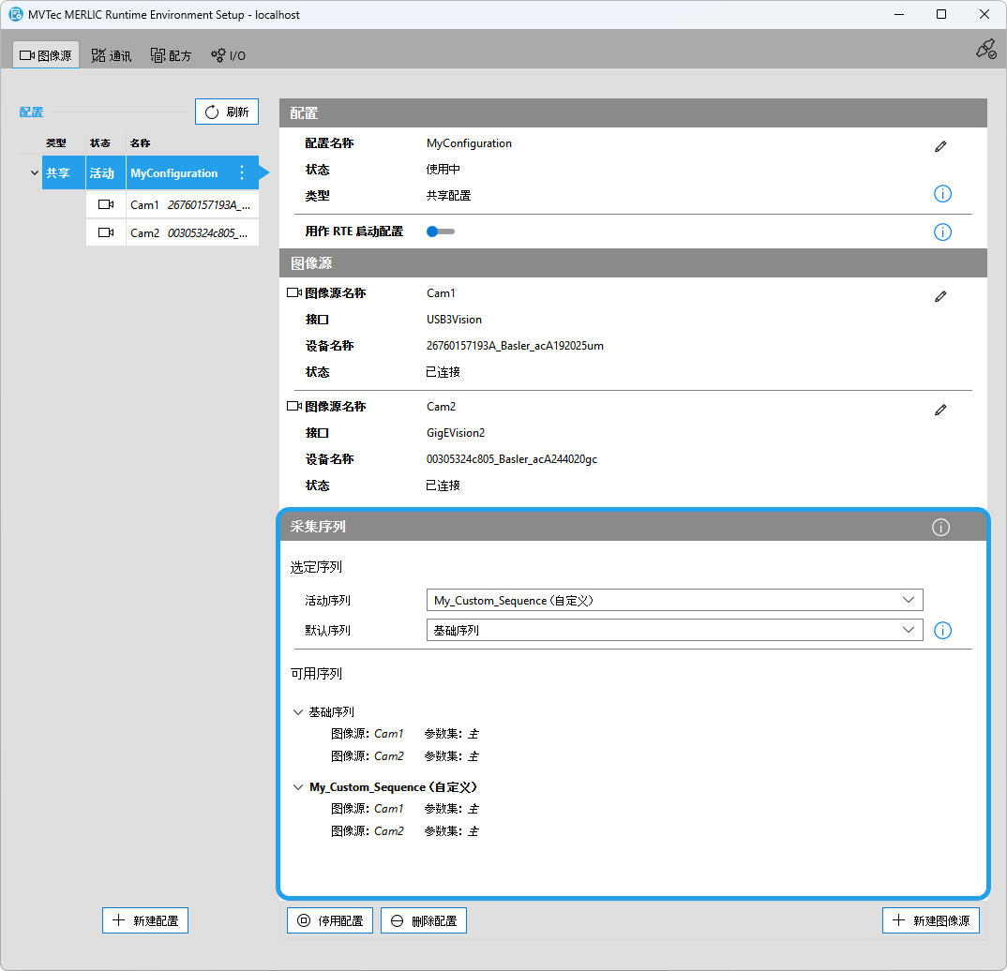This screenshot has width=1007, height=971.
Task: Click the 刷新 refresh button
Action: [226, 112]
